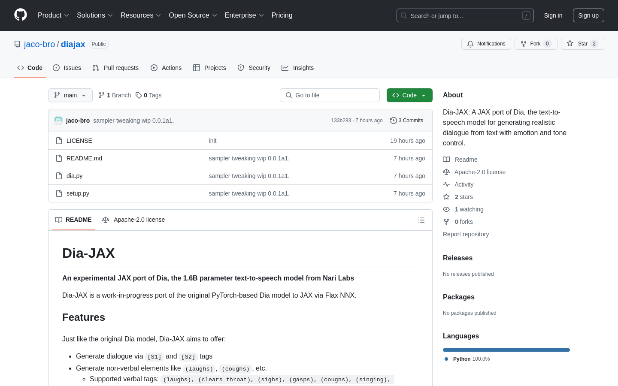Click the file icon next to LICENSE
The width and height of the screenshot is (618, 386).
click(x=59, y=141)
